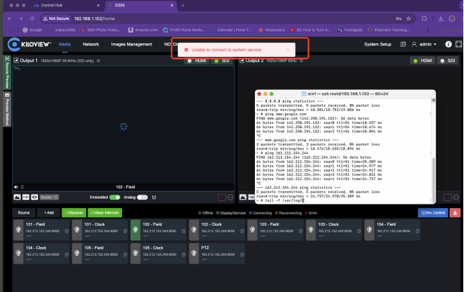This screenshot has height=292, width=464.
Task: Click the green Discover button
Action: (x=74, y=212)
